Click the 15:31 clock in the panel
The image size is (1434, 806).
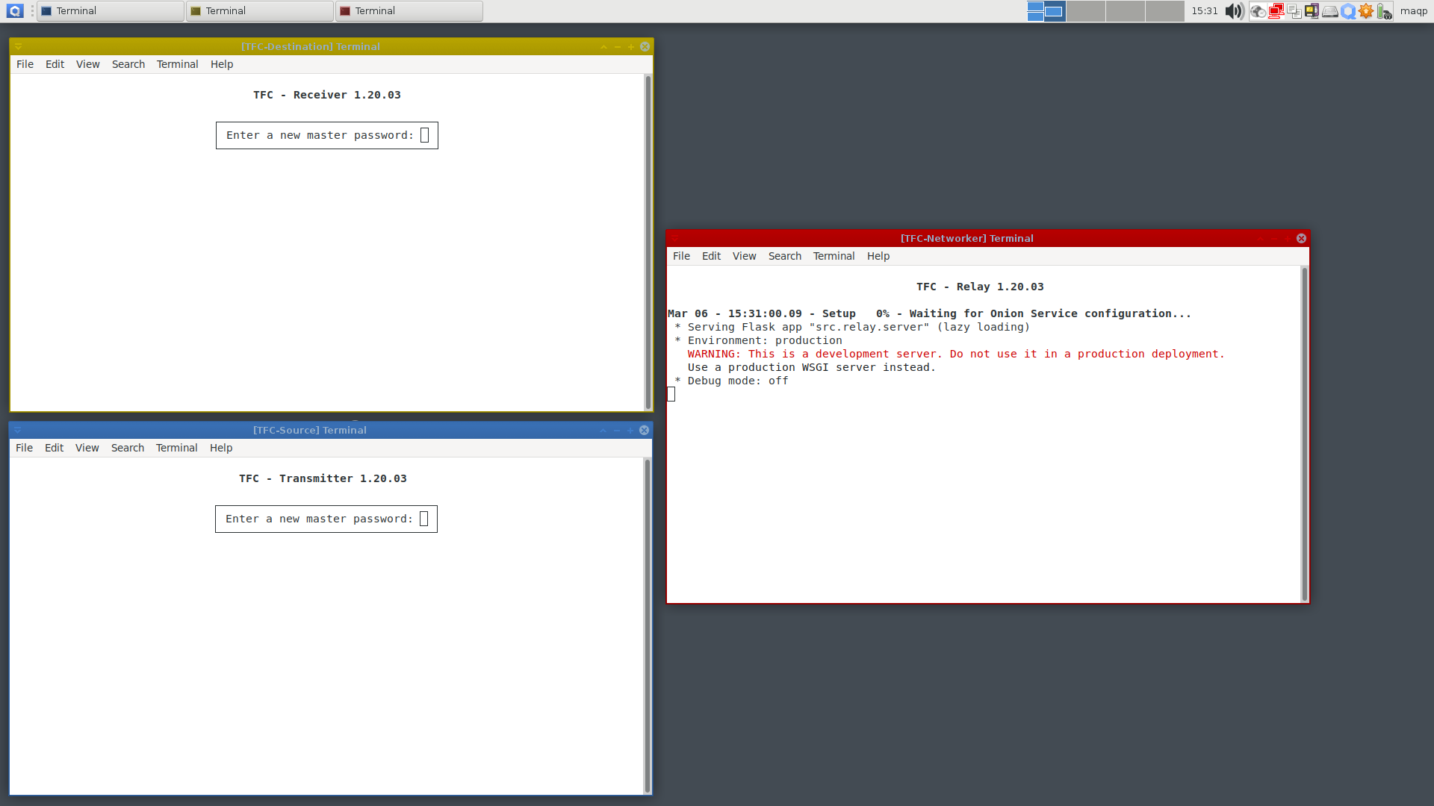[1205, 11]
